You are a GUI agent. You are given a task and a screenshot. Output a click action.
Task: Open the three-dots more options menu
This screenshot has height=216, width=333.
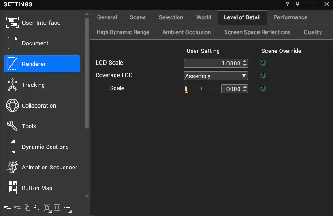67,208
